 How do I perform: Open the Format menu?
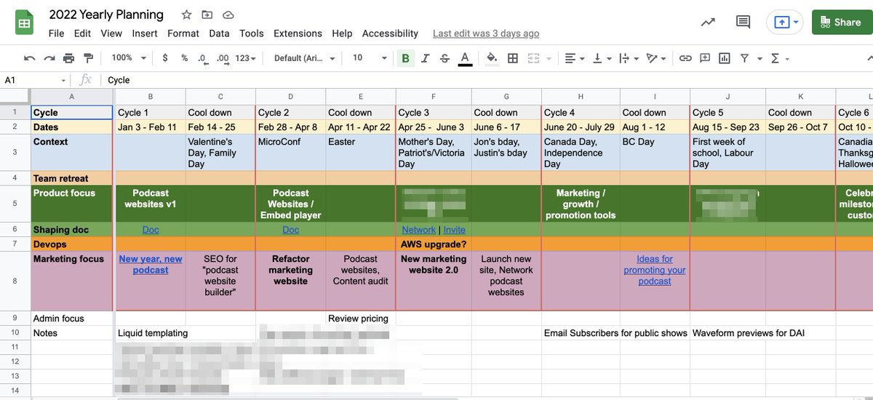[183, 33]
